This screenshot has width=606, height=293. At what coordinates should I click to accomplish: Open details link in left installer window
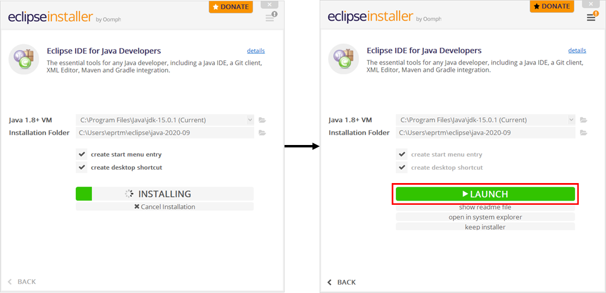click(x=256, y=51)
